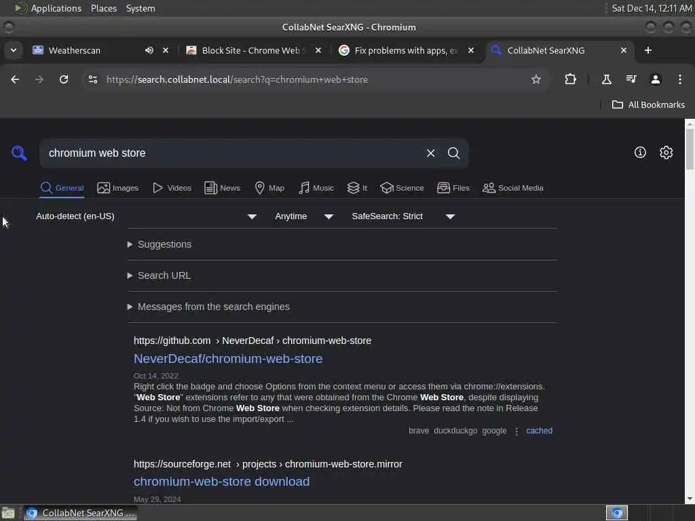Mute the Weatherscan tab audio

coord(149,50)
